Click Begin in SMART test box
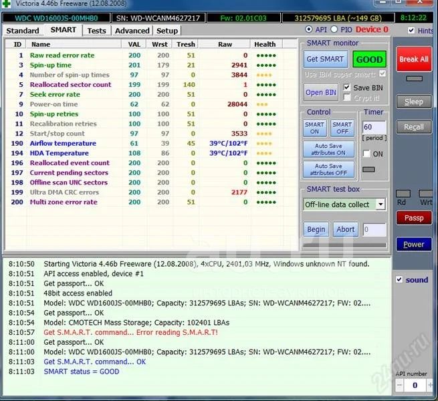The width and height of the screenshot is (438, 401). (x=316, y=229)
